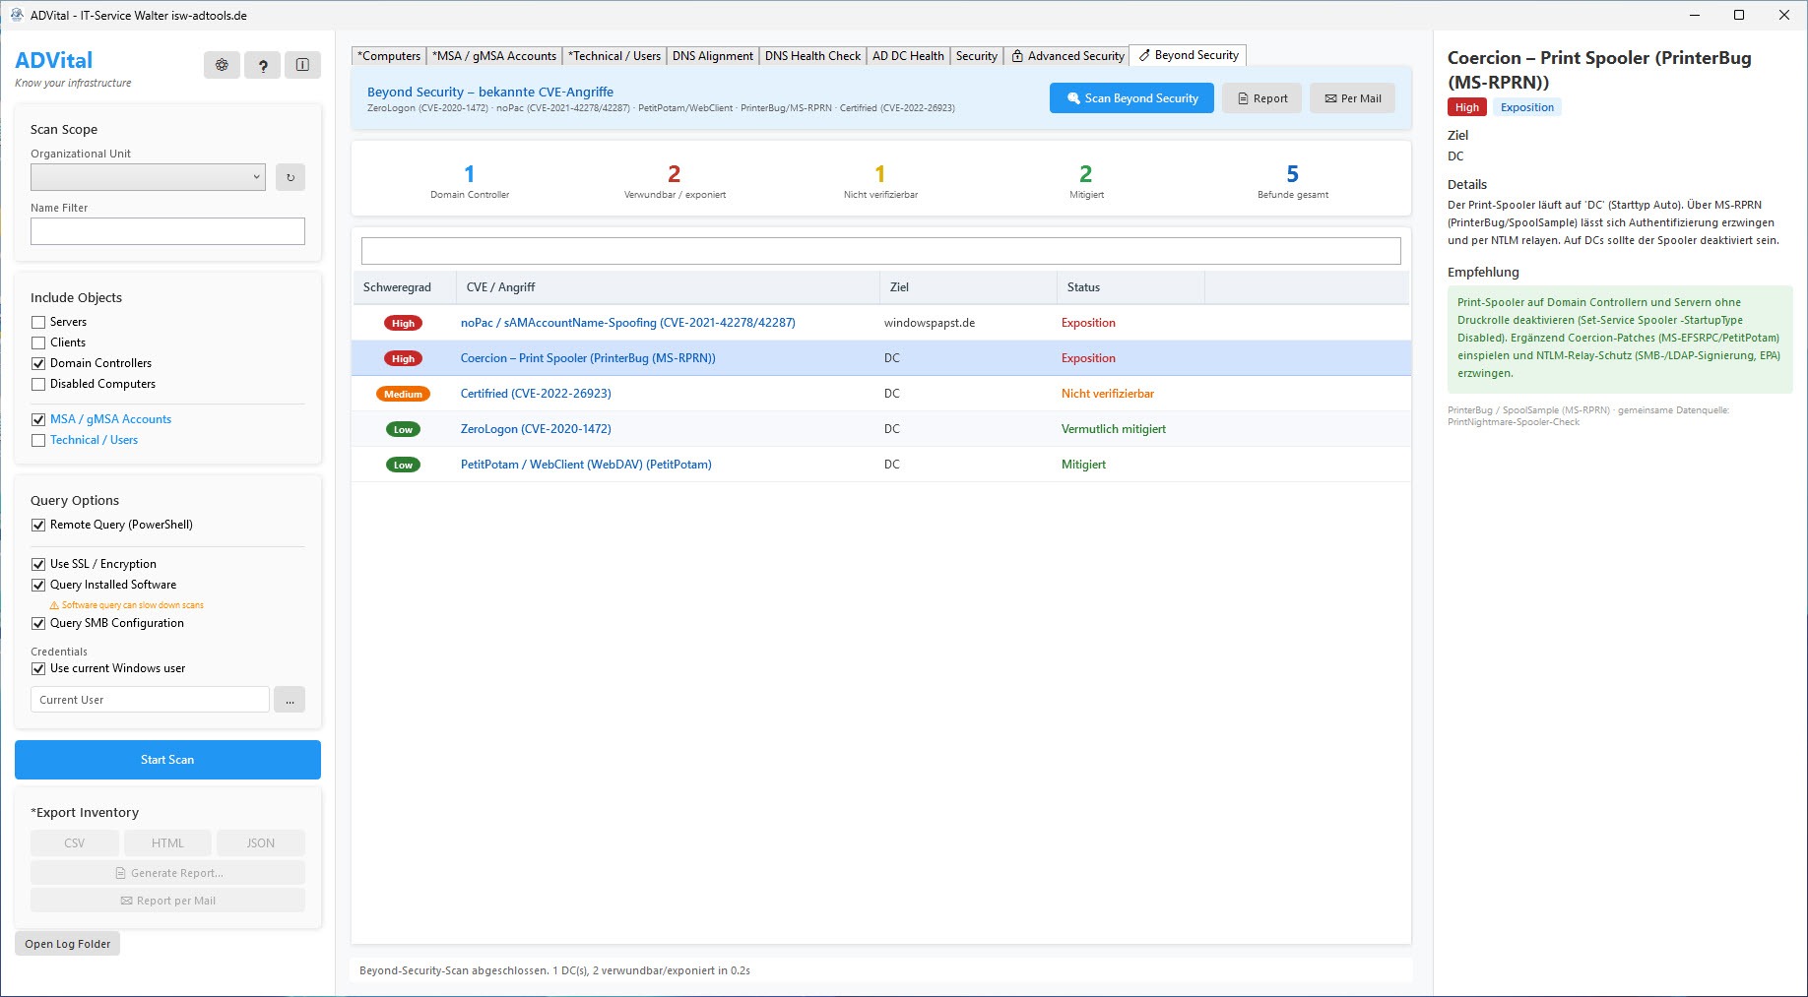Open the info panel icon button
Viewport: 1808px width, 997px height.
[x=302, y=65]
